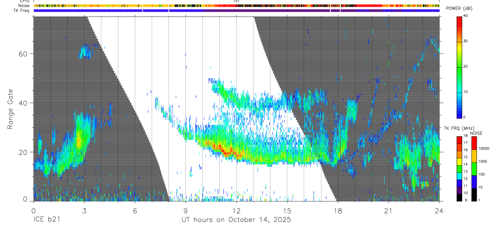Click noise scale label "10000"

(484, 149)
